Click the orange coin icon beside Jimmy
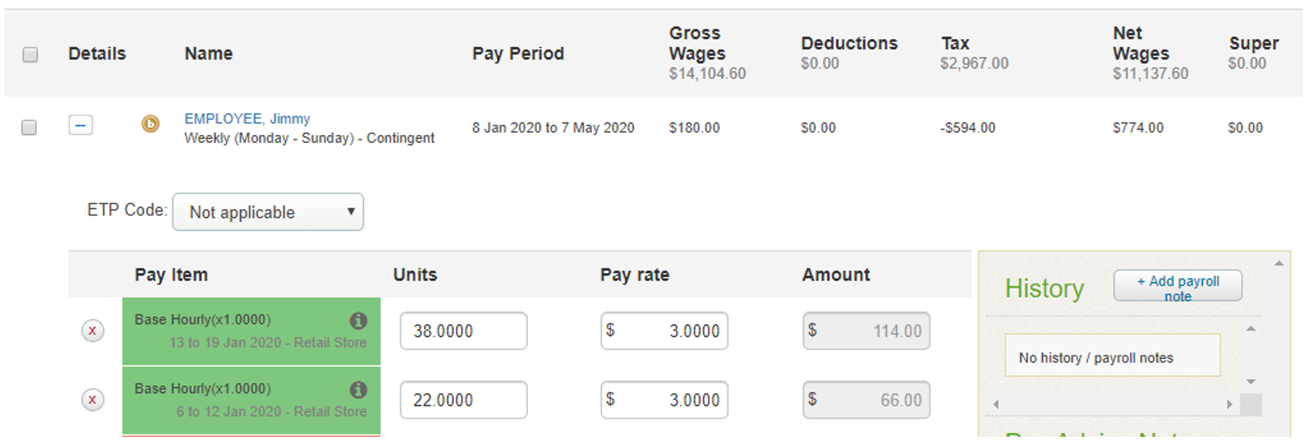 [x=150, y=123]
